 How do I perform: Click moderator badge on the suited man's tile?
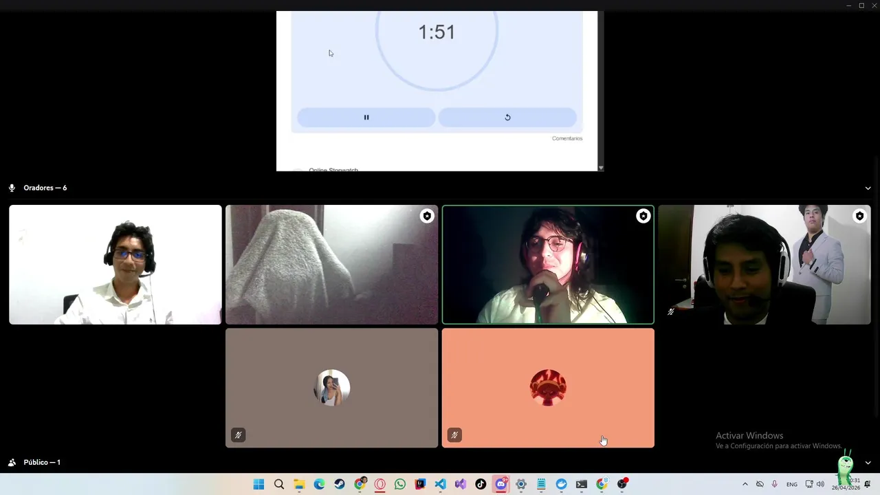(859, 216)
